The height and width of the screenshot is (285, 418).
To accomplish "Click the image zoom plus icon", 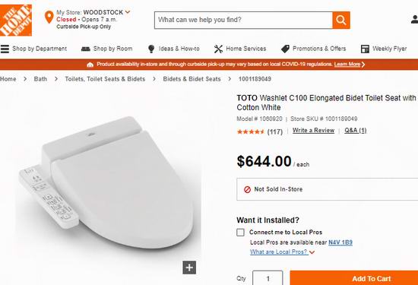I will pyautogui.click(x=189, y=268).
